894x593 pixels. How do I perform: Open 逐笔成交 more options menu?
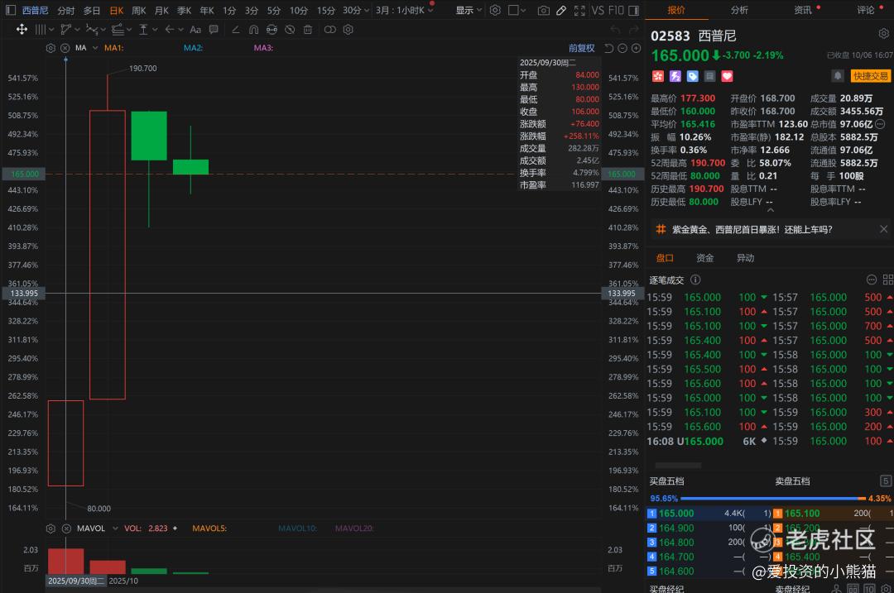coord(871,280)
